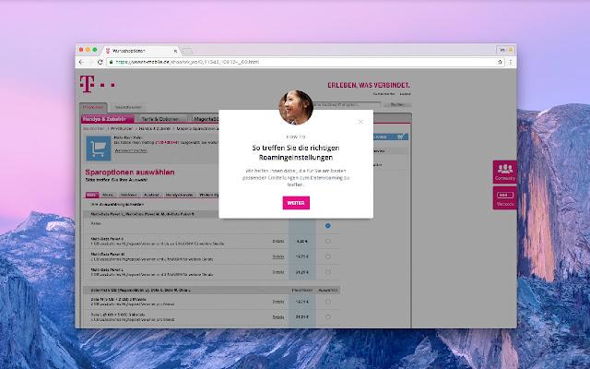590x369 pixels.
Task: Click the 'Sparoptionen auswählen' heading
Action: 130,173
